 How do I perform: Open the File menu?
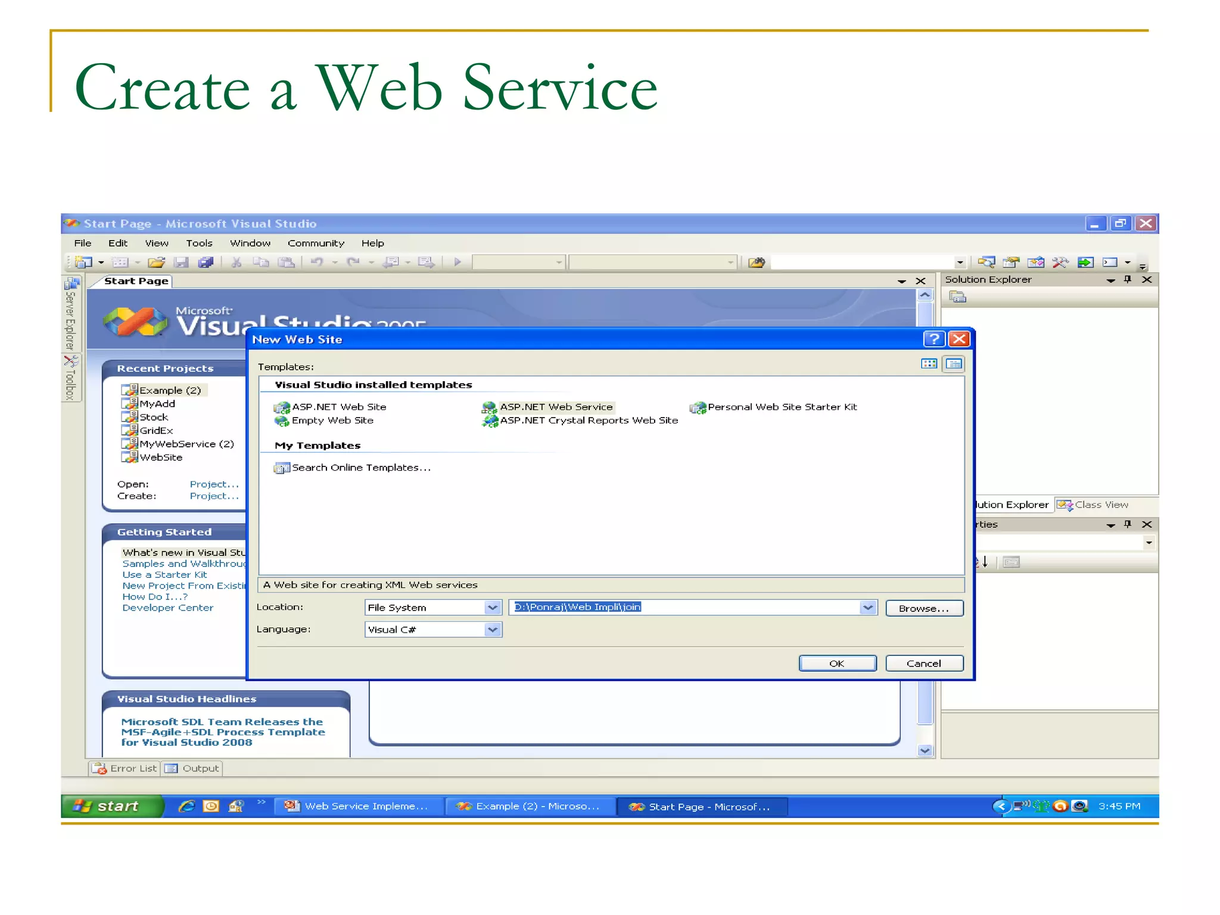(83, 243)
